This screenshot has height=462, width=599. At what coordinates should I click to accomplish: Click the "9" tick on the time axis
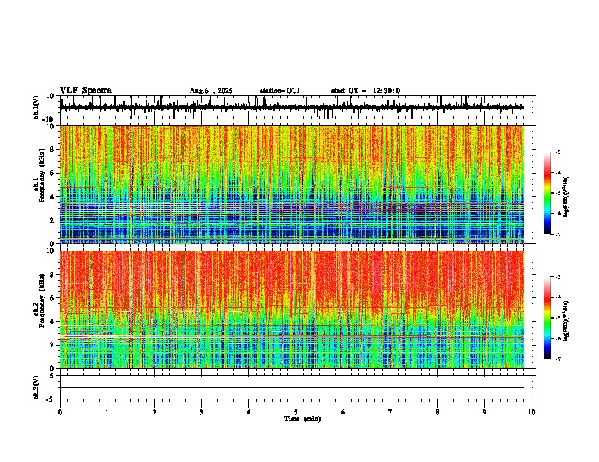pos(484,412)
